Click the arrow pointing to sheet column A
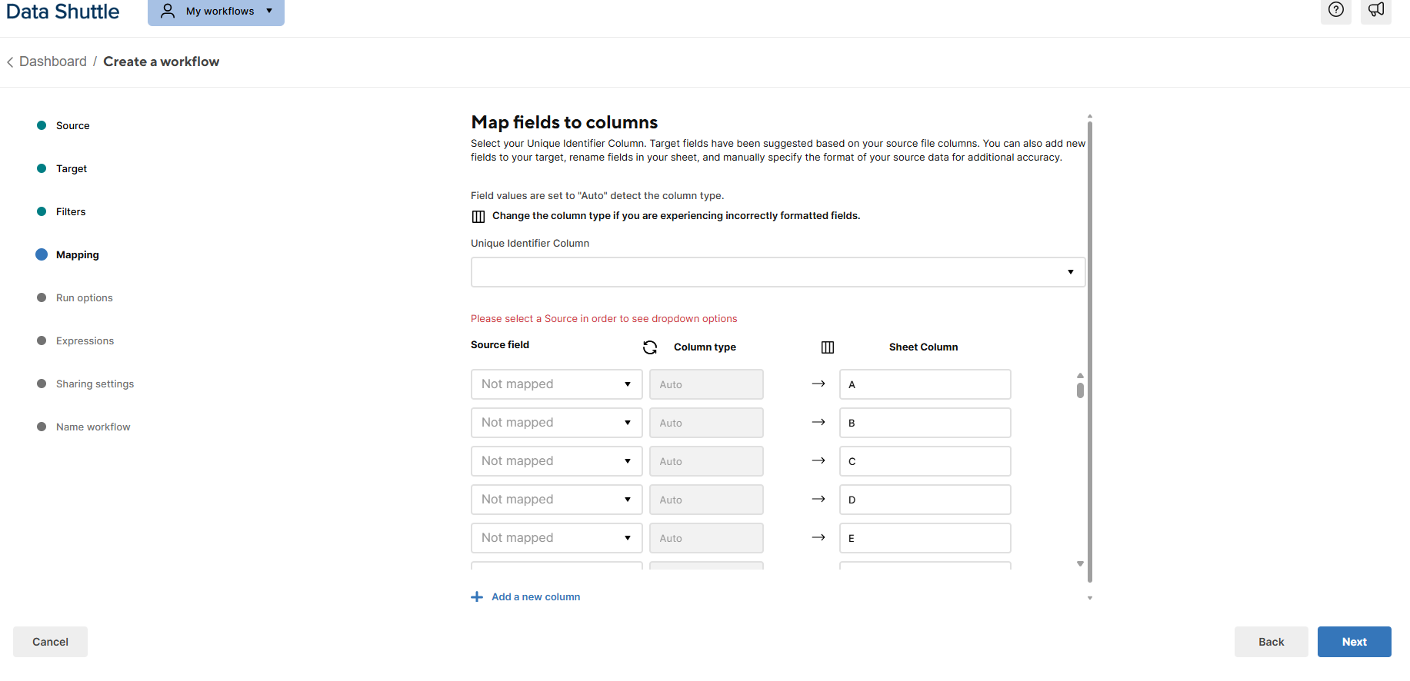1410x681 pixels. click(x=818, y=384)
